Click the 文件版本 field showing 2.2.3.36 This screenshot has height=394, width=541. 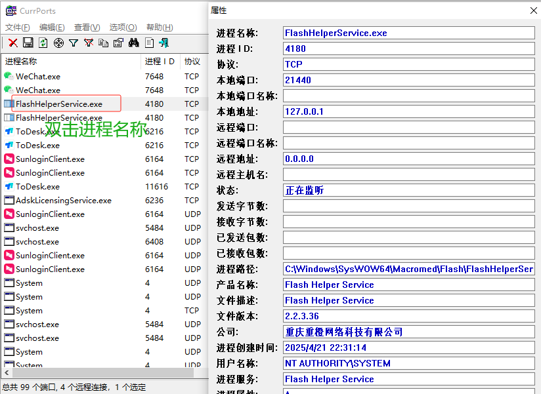[x=409, y=316]
